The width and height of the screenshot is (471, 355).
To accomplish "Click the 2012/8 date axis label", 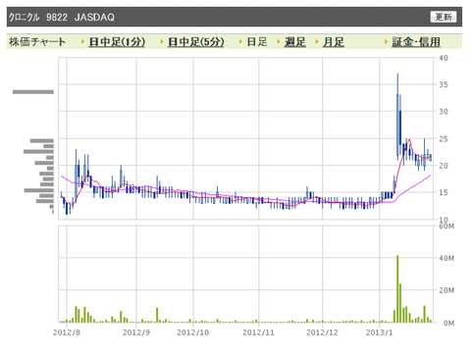I will [x=67, y=332].
